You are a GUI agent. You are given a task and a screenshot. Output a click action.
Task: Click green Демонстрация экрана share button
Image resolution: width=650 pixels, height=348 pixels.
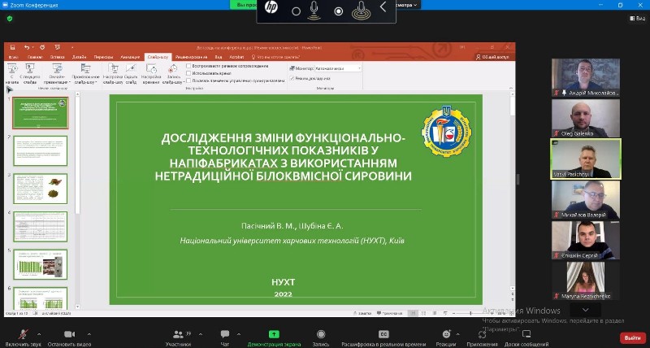pyautogui.click(x=274, y=334)
